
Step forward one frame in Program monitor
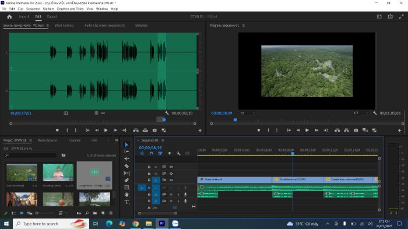coord(316,130)
